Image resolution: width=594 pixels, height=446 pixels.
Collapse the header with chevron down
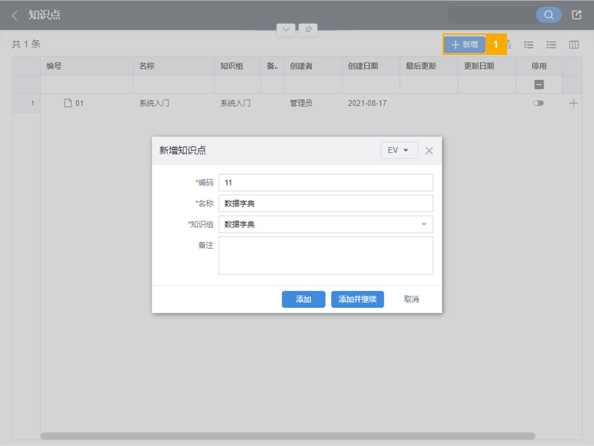point(286,30)
